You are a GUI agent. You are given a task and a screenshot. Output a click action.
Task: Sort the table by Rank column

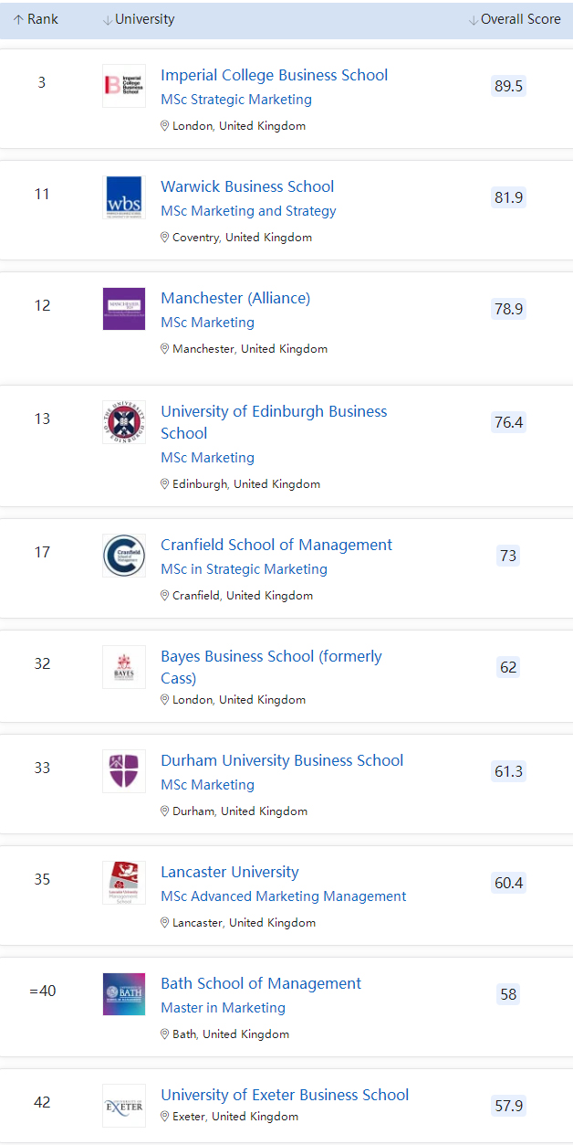pos(36,19)
